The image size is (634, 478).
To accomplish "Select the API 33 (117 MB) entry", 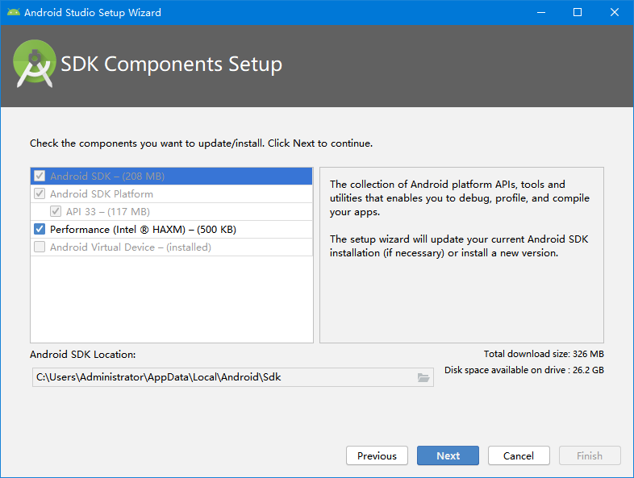I will coord(107,212).
